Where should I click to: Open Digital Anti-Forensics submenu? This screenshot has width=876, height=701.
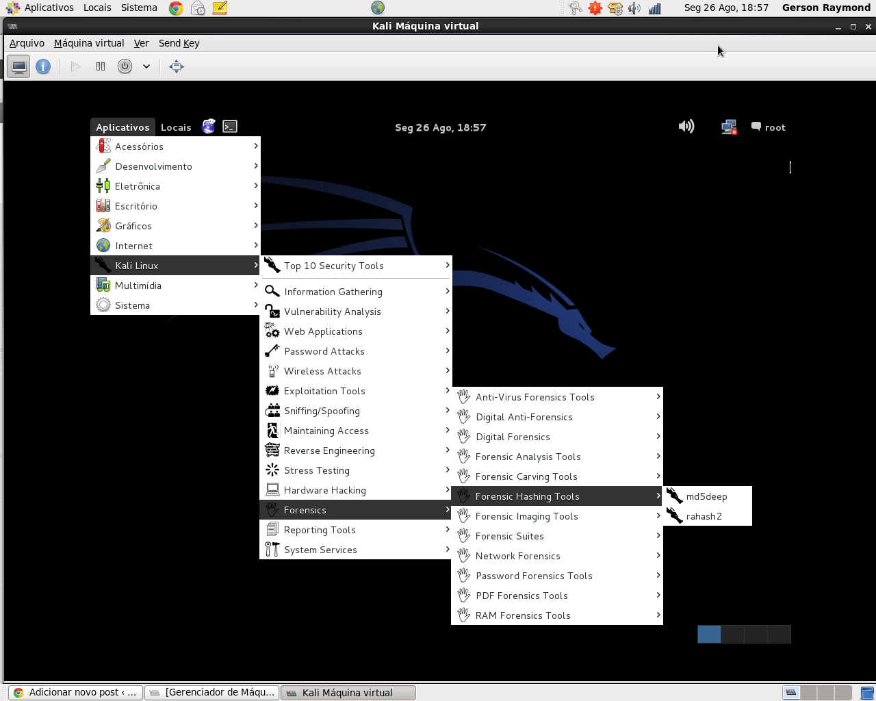point(557,417)
